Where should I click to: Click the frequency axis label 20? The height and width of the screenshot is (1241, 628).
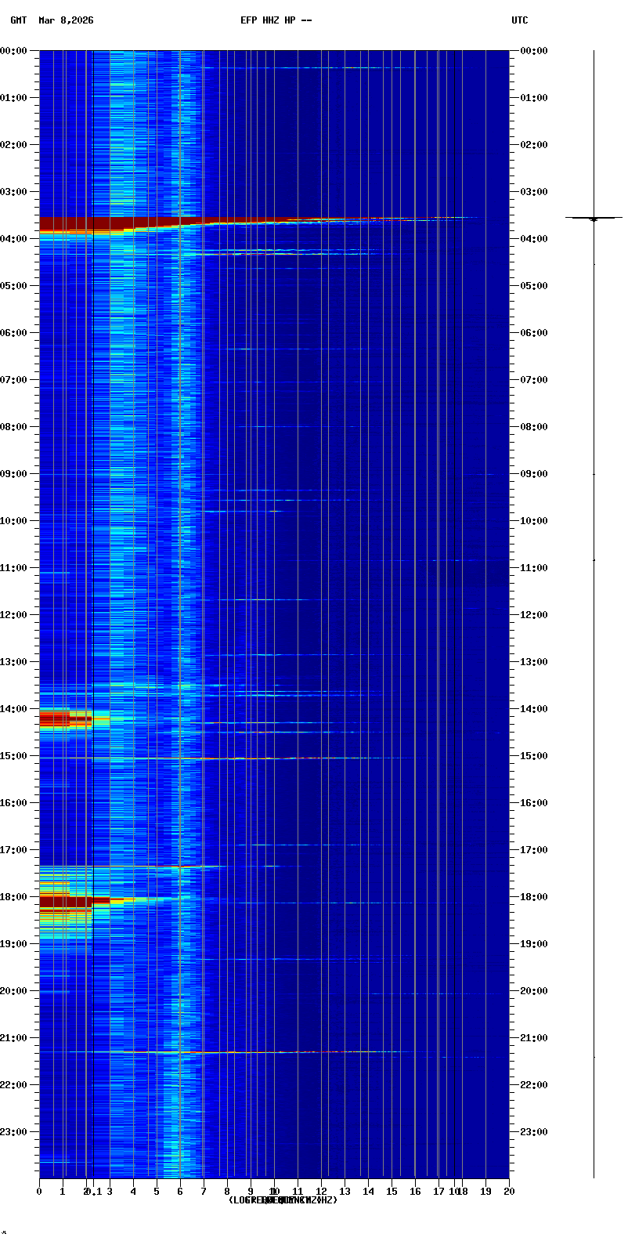pos(509,1192)
